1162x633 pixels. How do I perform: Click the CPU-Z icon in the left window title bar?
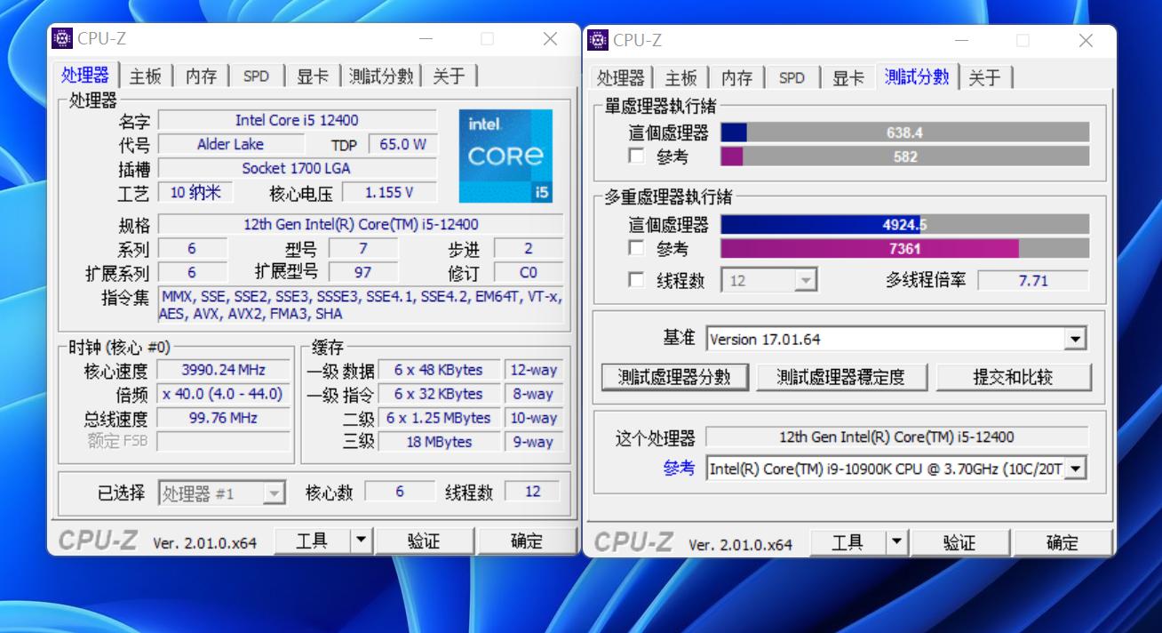click(x=62, y=38)
